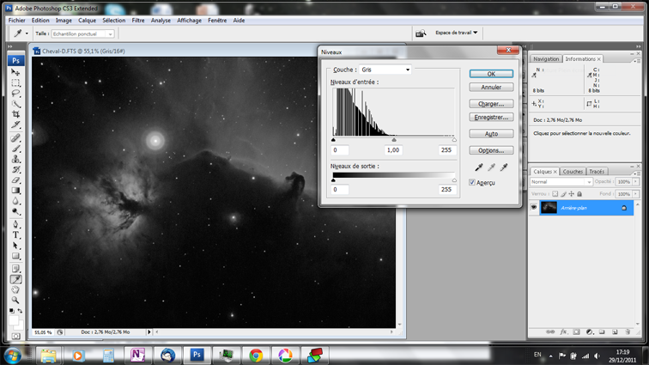Viewport: 649px width, 365px height.
Task: Click the set gray point eyedropper in Niveaux
Action: (491, 167)
